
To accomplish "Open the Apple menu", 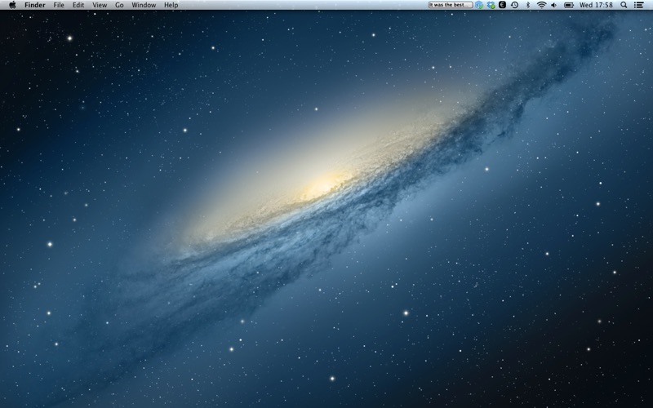I will (x=12, y=5).
